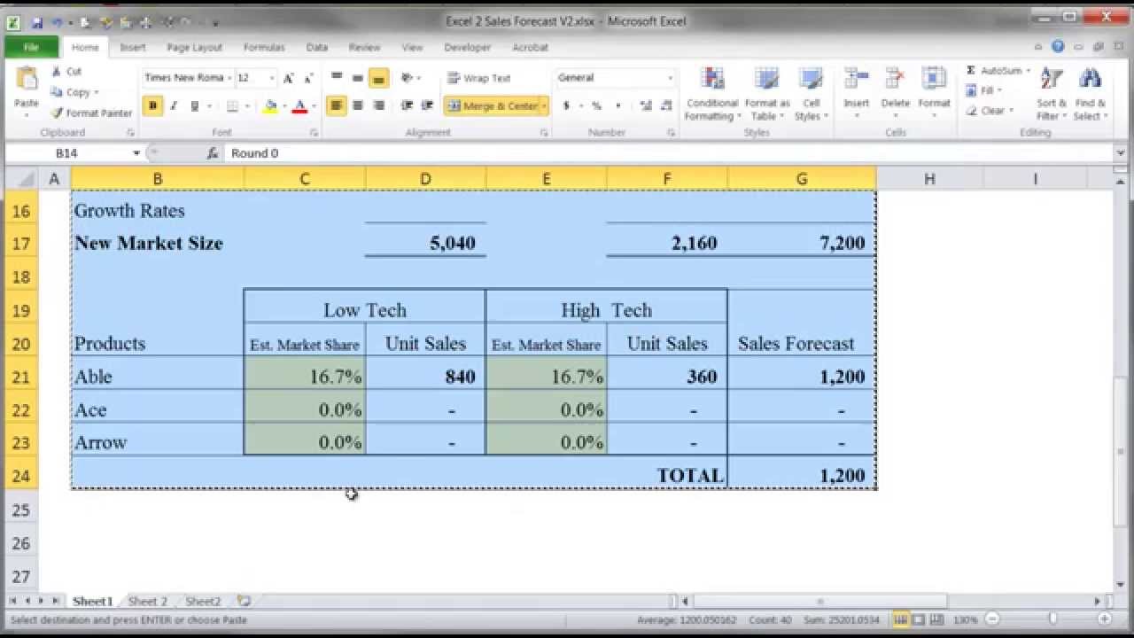1134x638 pixels.
Task: Move the zoom slider handle
Action: [x=1052, y=619]
